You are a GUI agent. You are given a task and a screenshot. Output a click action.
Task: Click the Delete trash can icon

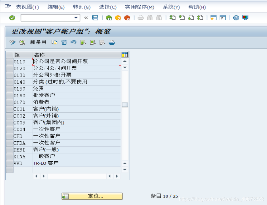(64, 42)
